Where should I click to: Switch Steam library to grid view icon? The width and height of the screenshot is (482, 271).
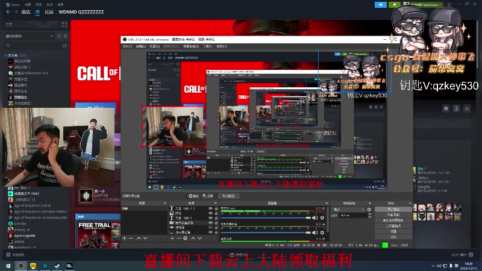tap(64, 24)
